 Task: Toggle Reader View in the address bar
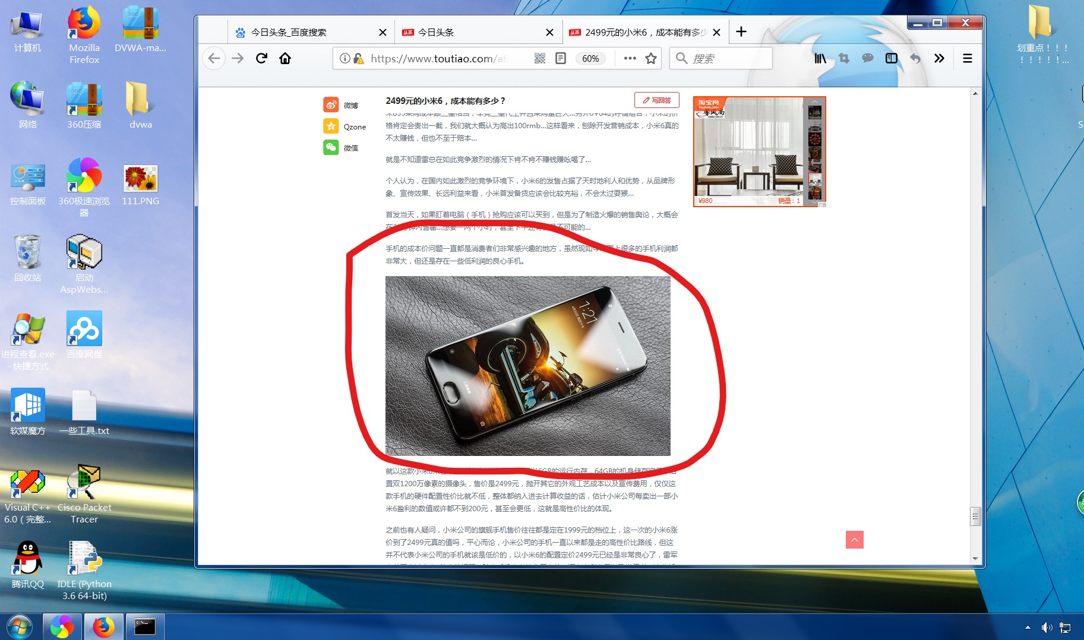point(560,58)
